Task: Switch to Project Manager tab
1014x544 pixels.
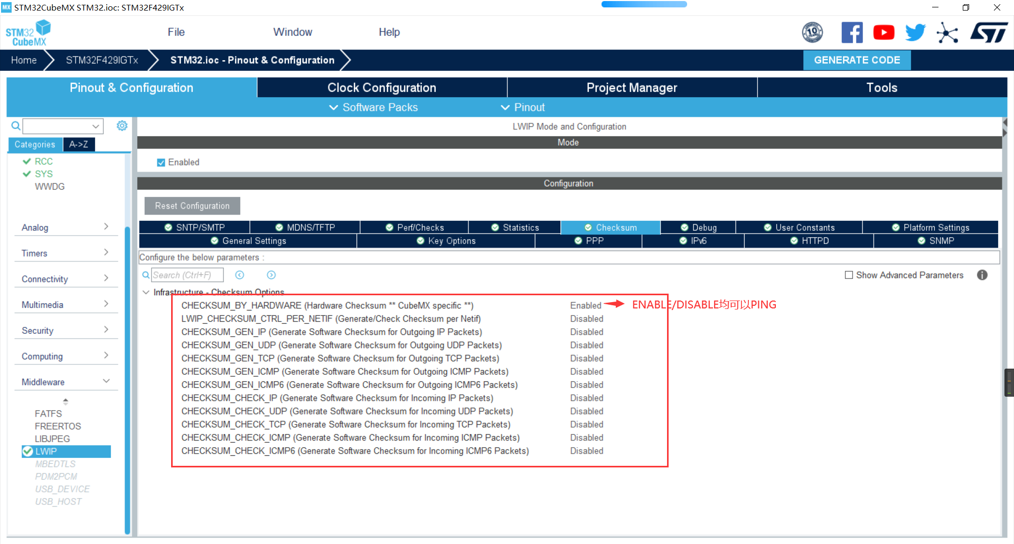Action: [632, 88]
